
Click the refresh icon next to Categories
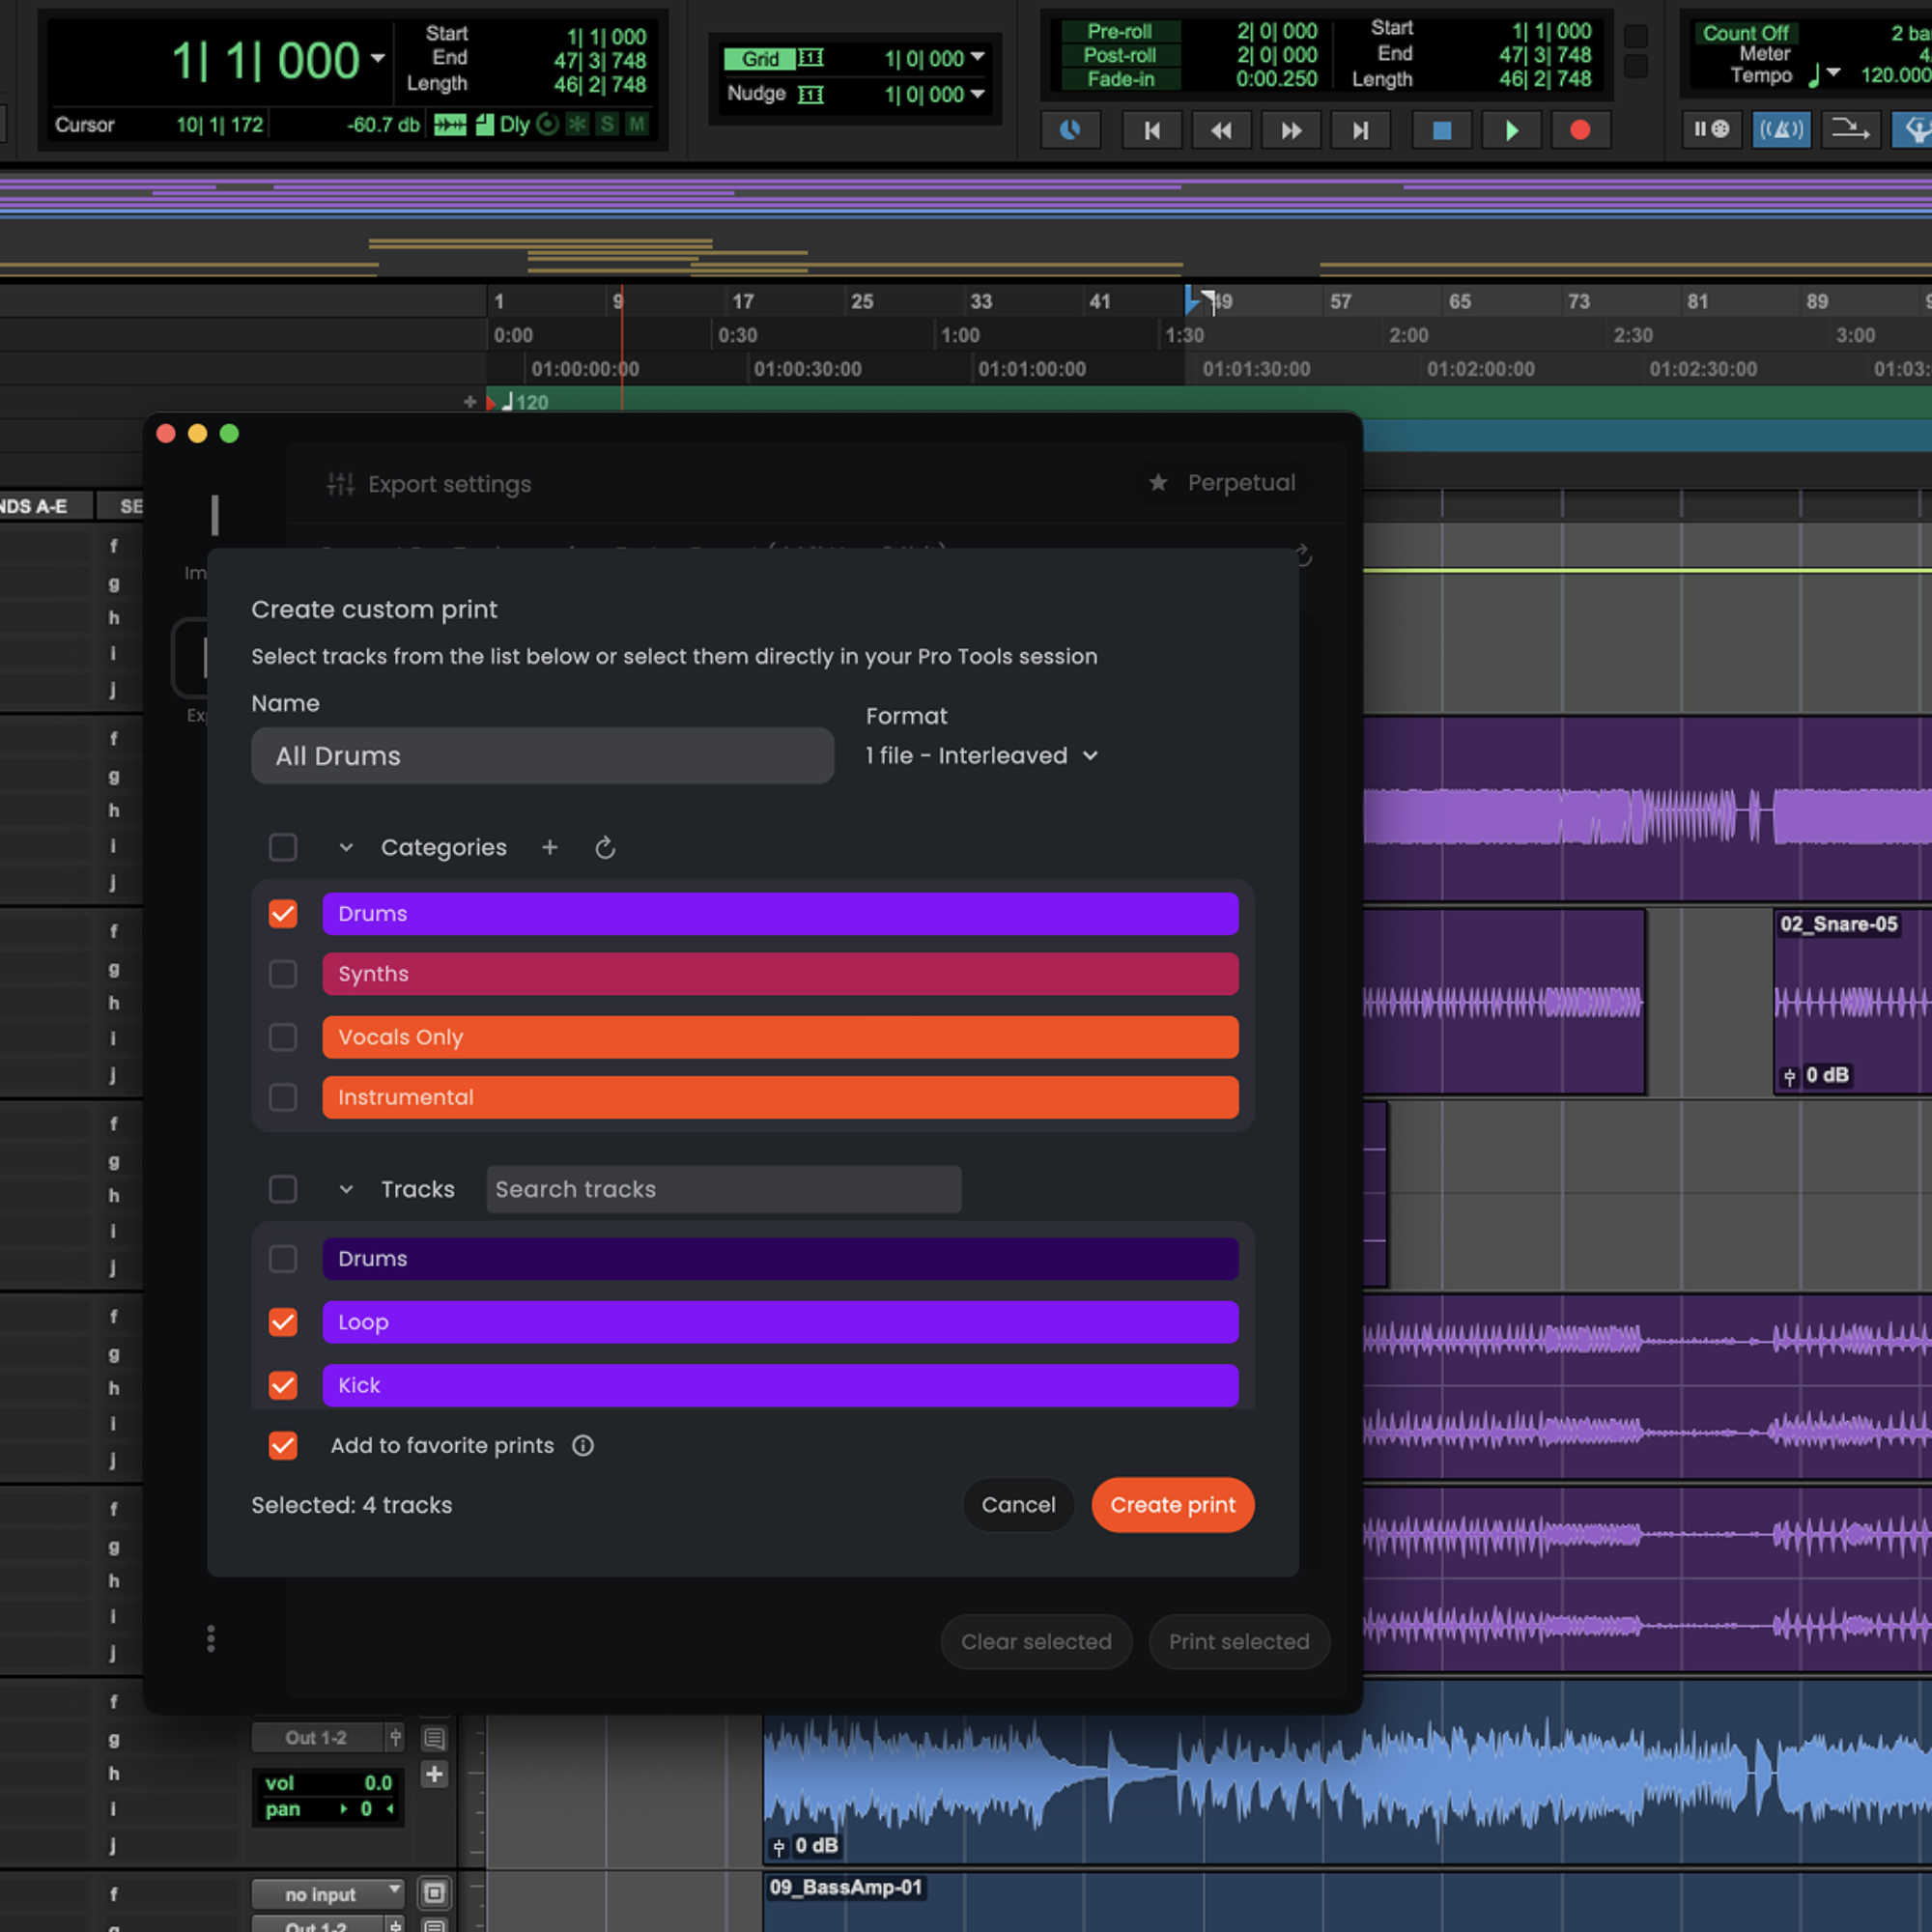[x=606, y=847]
